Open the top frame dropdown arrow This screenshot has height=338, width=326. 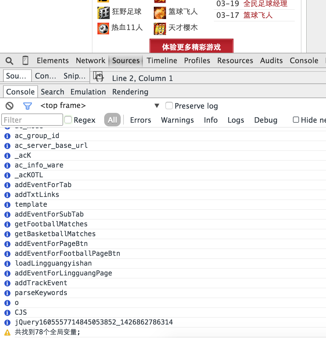[157, 106]
